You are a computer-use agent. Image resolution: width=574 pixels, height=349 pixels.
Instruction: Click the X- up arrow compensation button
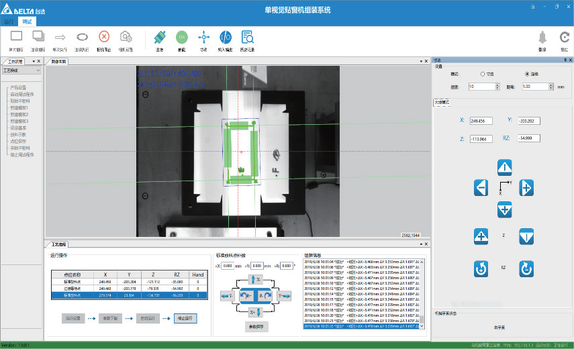pos(255,279)
